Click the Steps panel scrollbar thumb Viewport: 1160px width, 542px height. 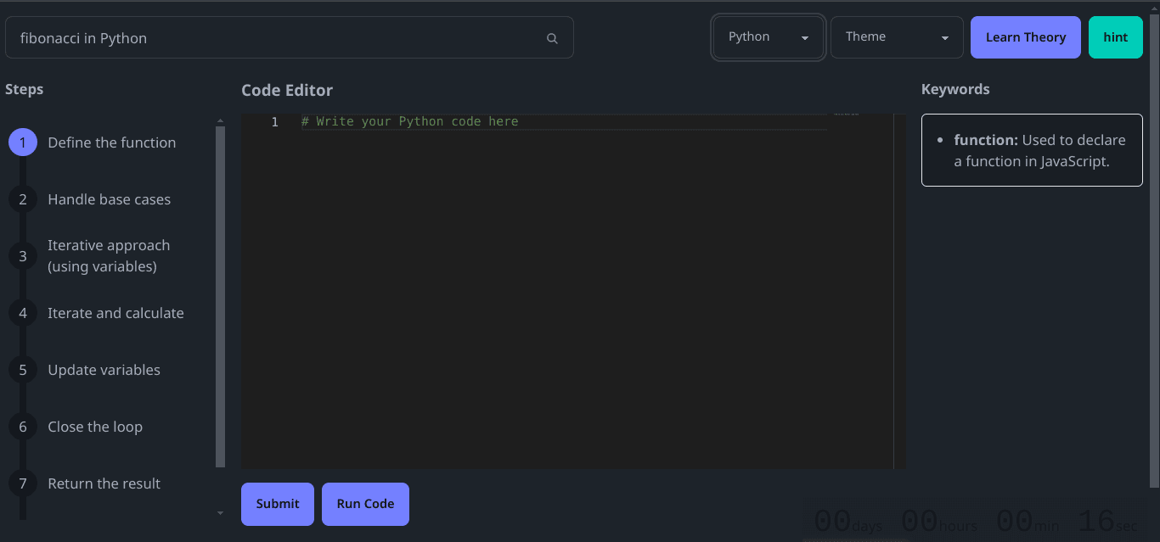tap(221, 297)
